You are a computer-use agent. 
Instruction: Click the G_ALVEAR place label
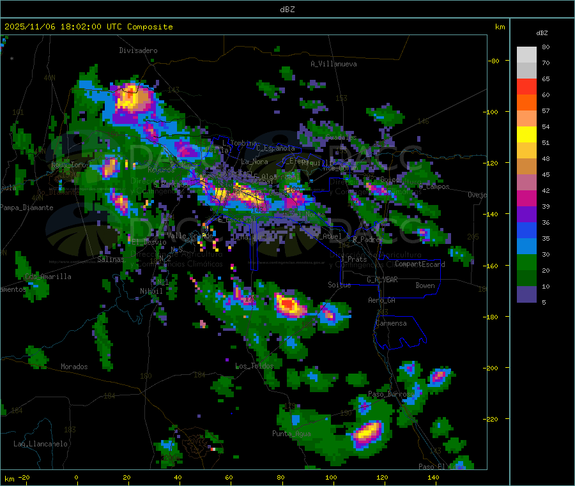click(382, 280)
